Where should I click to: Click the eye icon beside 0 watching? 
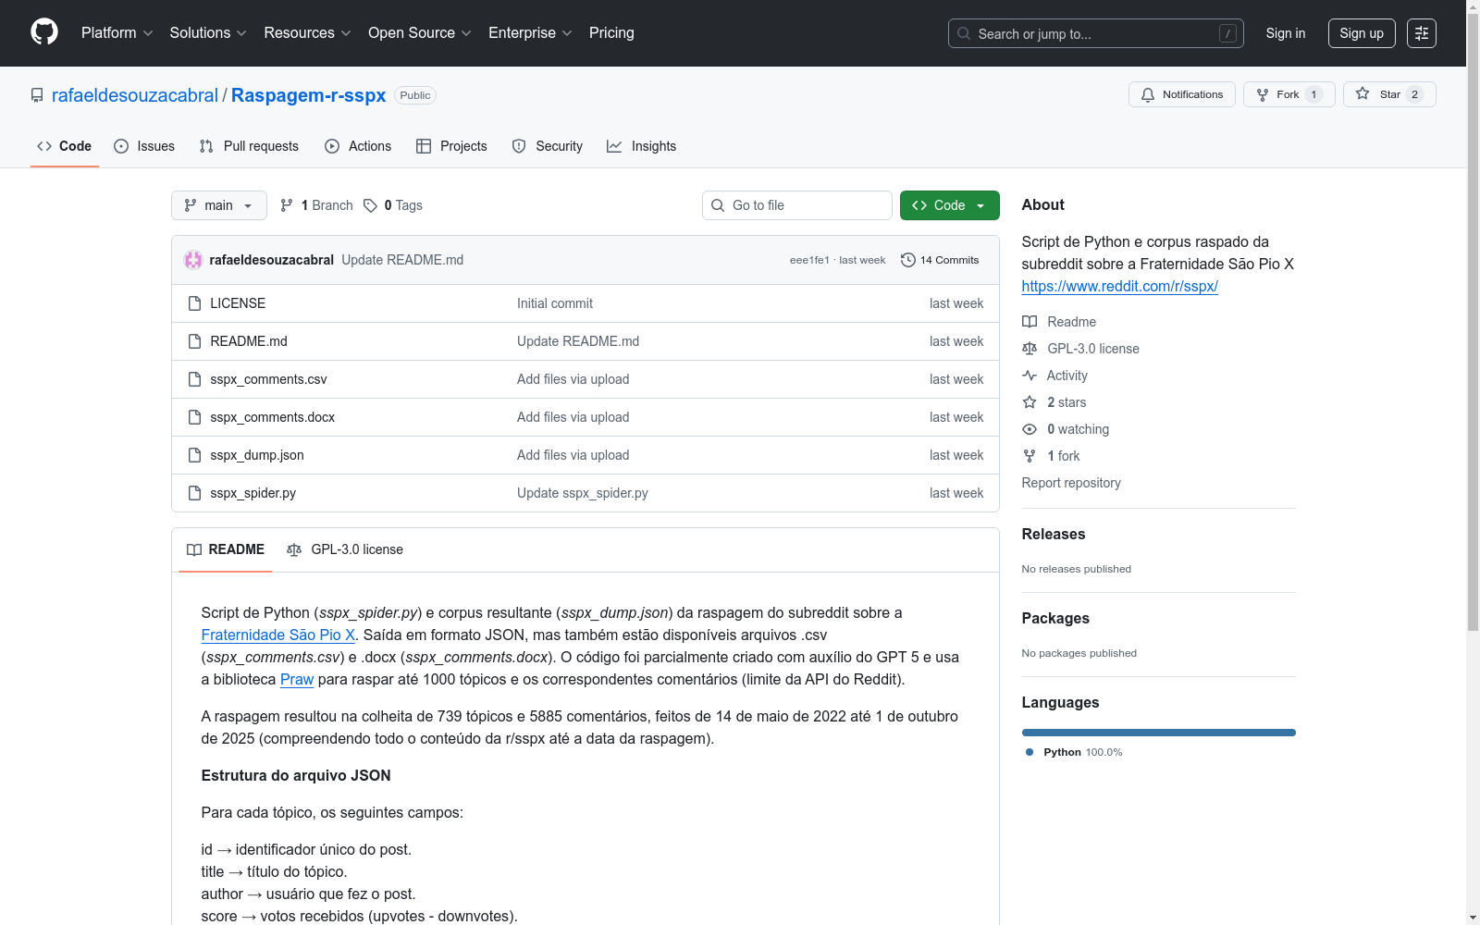1030,429
